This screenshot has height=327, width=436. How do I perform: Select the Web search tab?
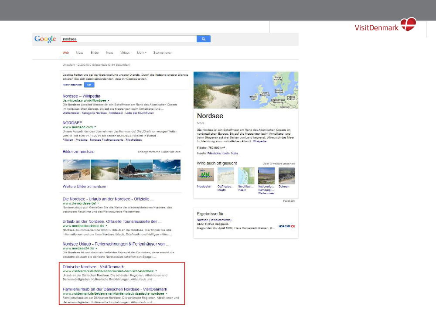66,53
